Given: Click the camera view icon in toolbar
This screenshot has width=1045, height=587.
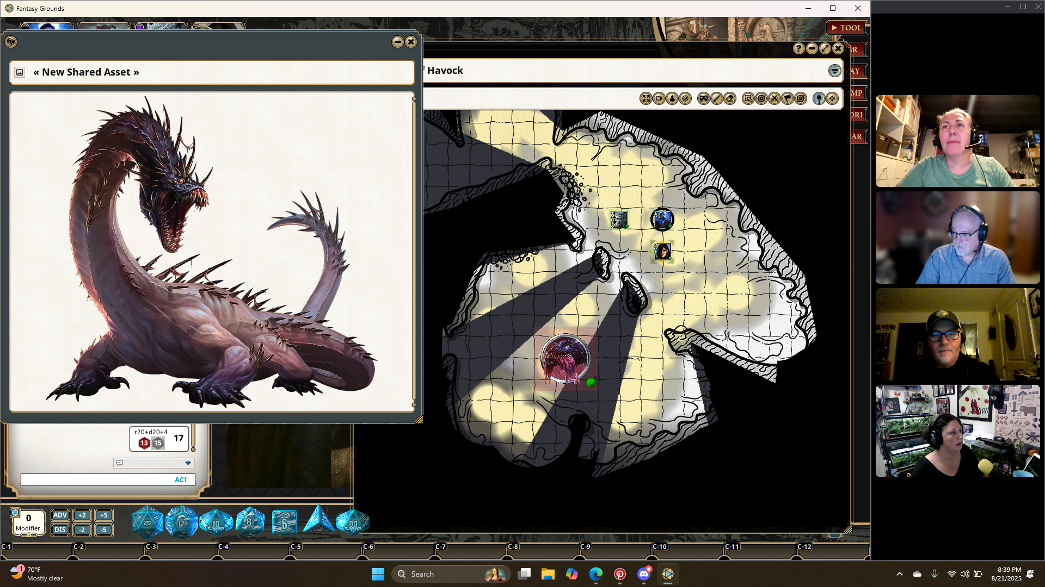Looking at the screenshot, I should 659,98.
